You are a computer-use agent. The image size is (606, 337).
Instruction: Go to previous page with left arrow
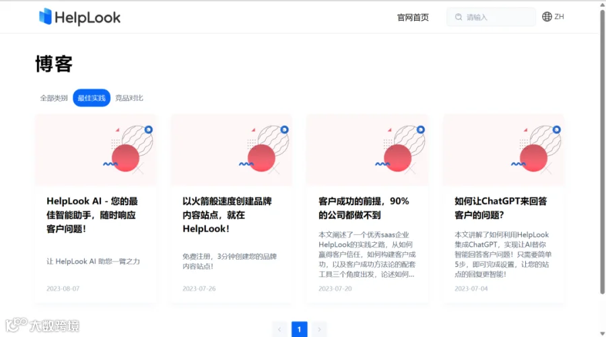click(279, 330)
